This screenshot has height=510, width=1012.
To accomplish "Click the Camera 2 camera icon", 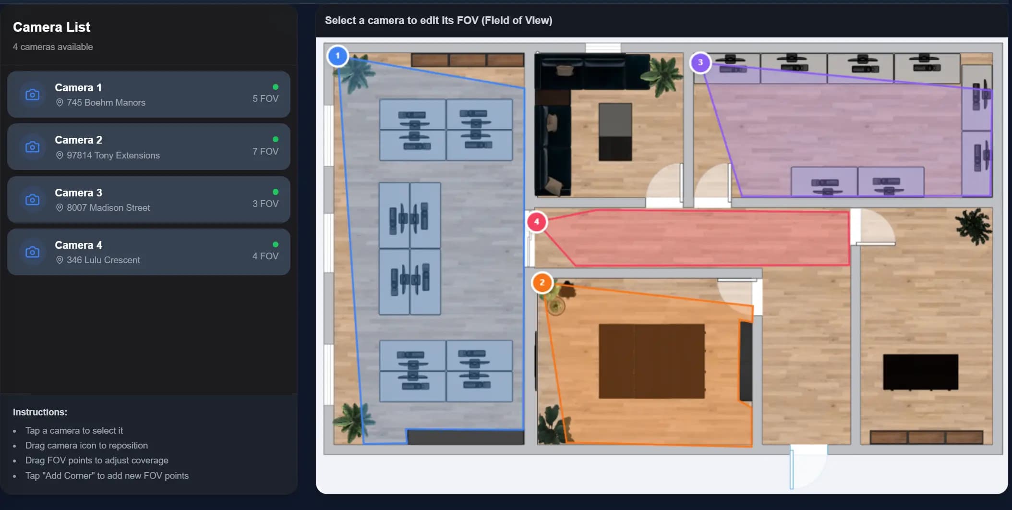I will point(32,146).
